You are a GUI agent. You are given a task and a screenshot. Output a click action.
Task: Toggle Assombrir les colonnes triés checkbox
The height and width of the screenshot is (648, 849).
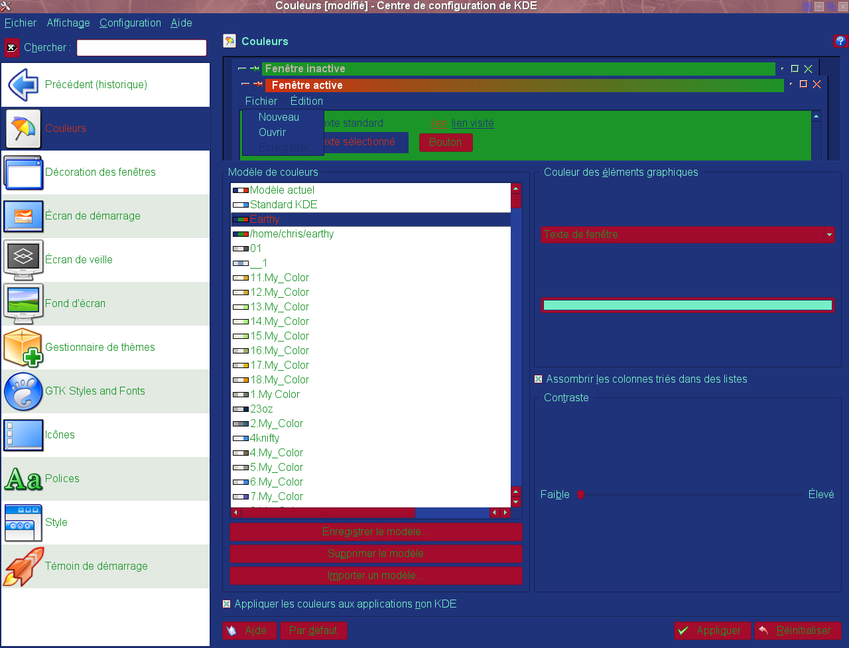[x=539, y=379]
